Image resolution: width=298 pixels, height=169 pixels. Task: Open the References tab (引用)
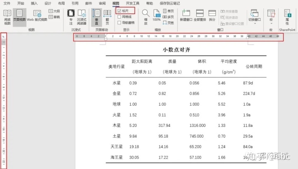pyautogui.click(x=75, y=3)
